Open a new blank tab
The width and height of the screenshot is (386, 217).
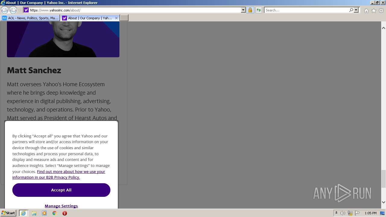[124, 18]
